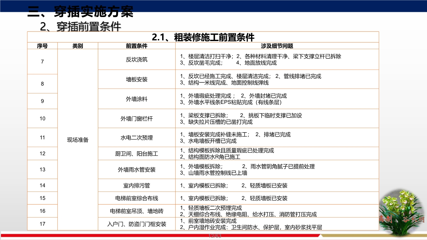Image resolution: width=427 pixels, height=240 pixels.
Task: Select the '序号' column header cell
Action: [x=42, y=46]
